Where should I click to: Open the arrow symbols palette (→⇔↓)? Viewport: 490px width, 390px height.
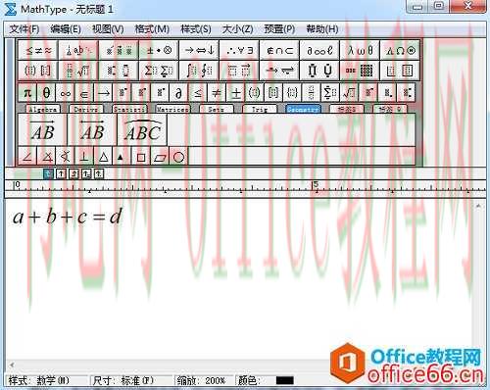click(x=199, y=50)
